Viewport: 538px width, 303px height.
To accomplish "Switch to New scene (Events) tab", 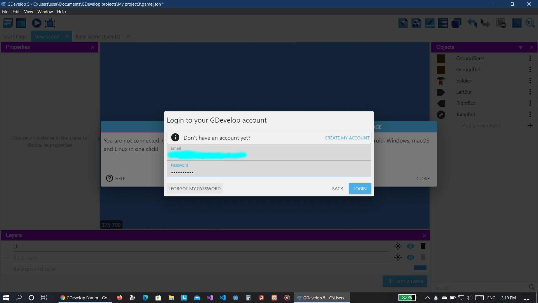I will click(98, 36).
